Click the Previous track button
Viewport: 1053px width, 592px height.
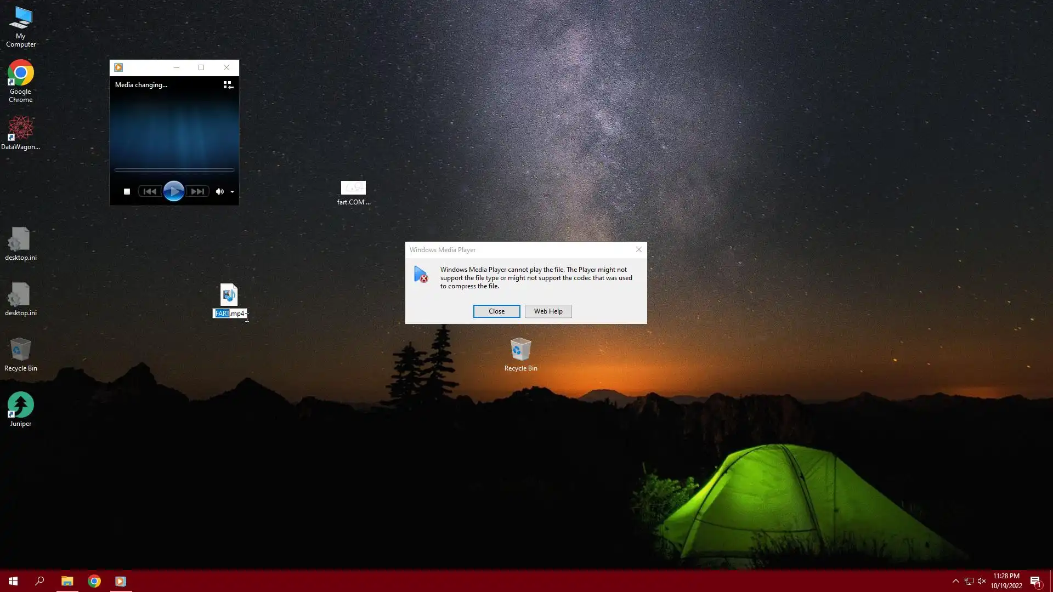click(149, 191)
